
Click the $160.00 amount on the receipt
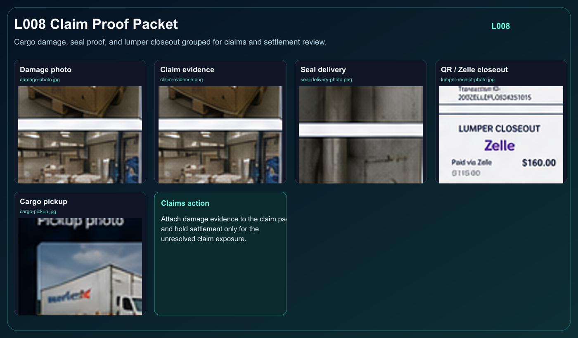(x=539, y=163)
